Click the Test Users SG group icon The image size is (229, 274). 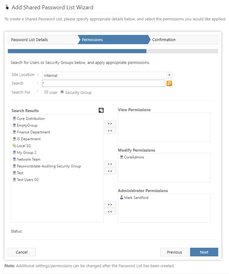tap(14, 180)
